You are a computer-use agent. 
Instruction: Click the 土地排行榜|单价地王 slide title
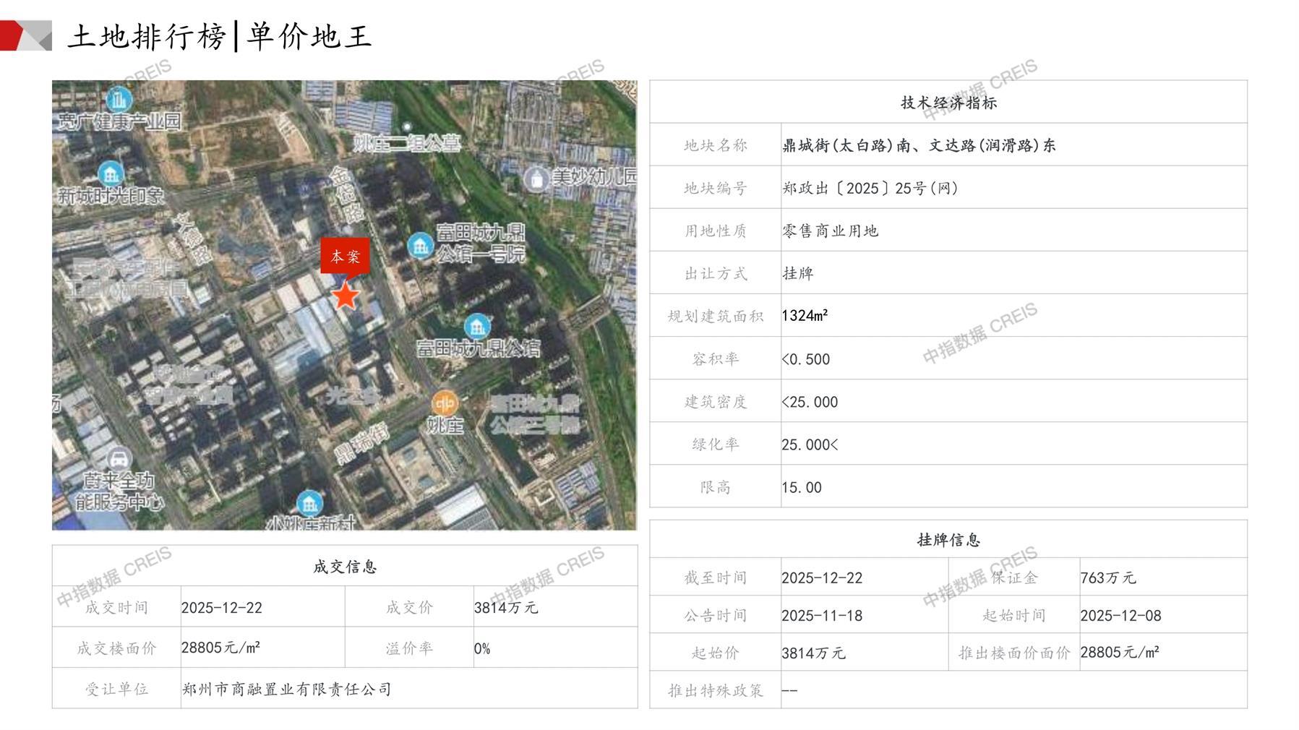point(220,36)
